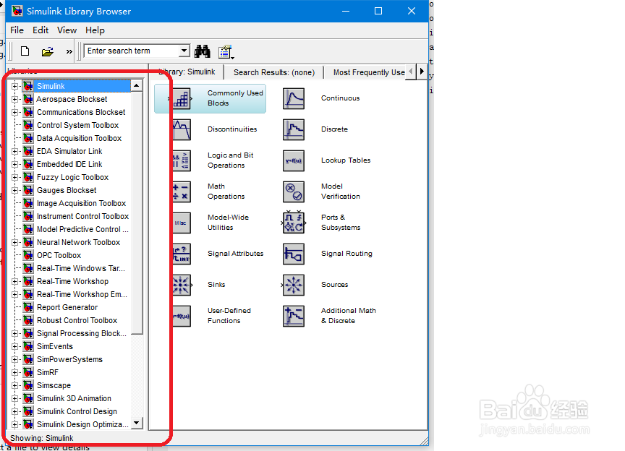
Task: Open the Model-Wide Utilities icon
Action: 182,223
